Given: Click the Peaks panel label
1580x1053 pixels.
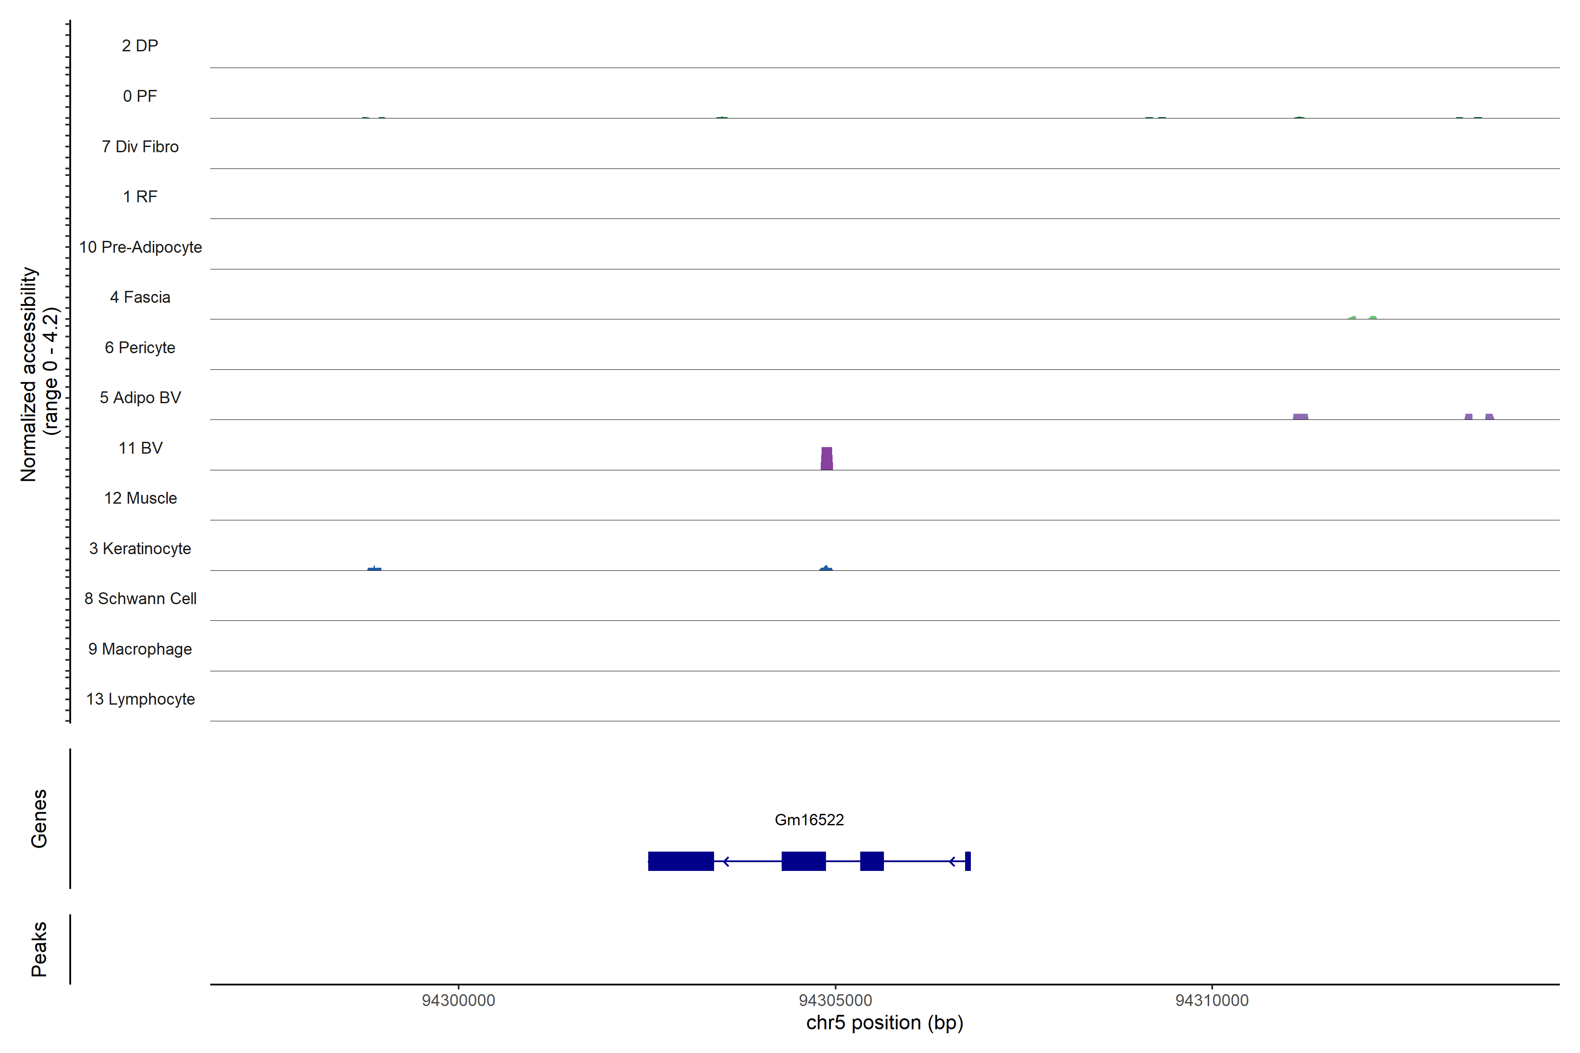Looking at the screenshot, I should pyautogui.click(x=39, y=949).
